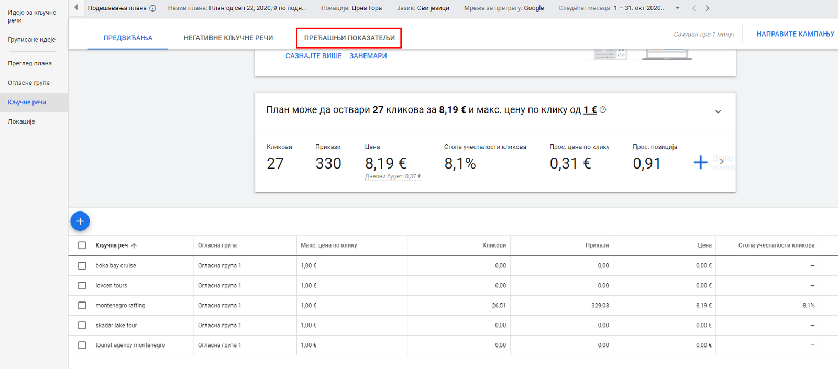This screenshot has height=369, width=838.
Task: Click the Огласна група column header
Action: click(217, 245)
